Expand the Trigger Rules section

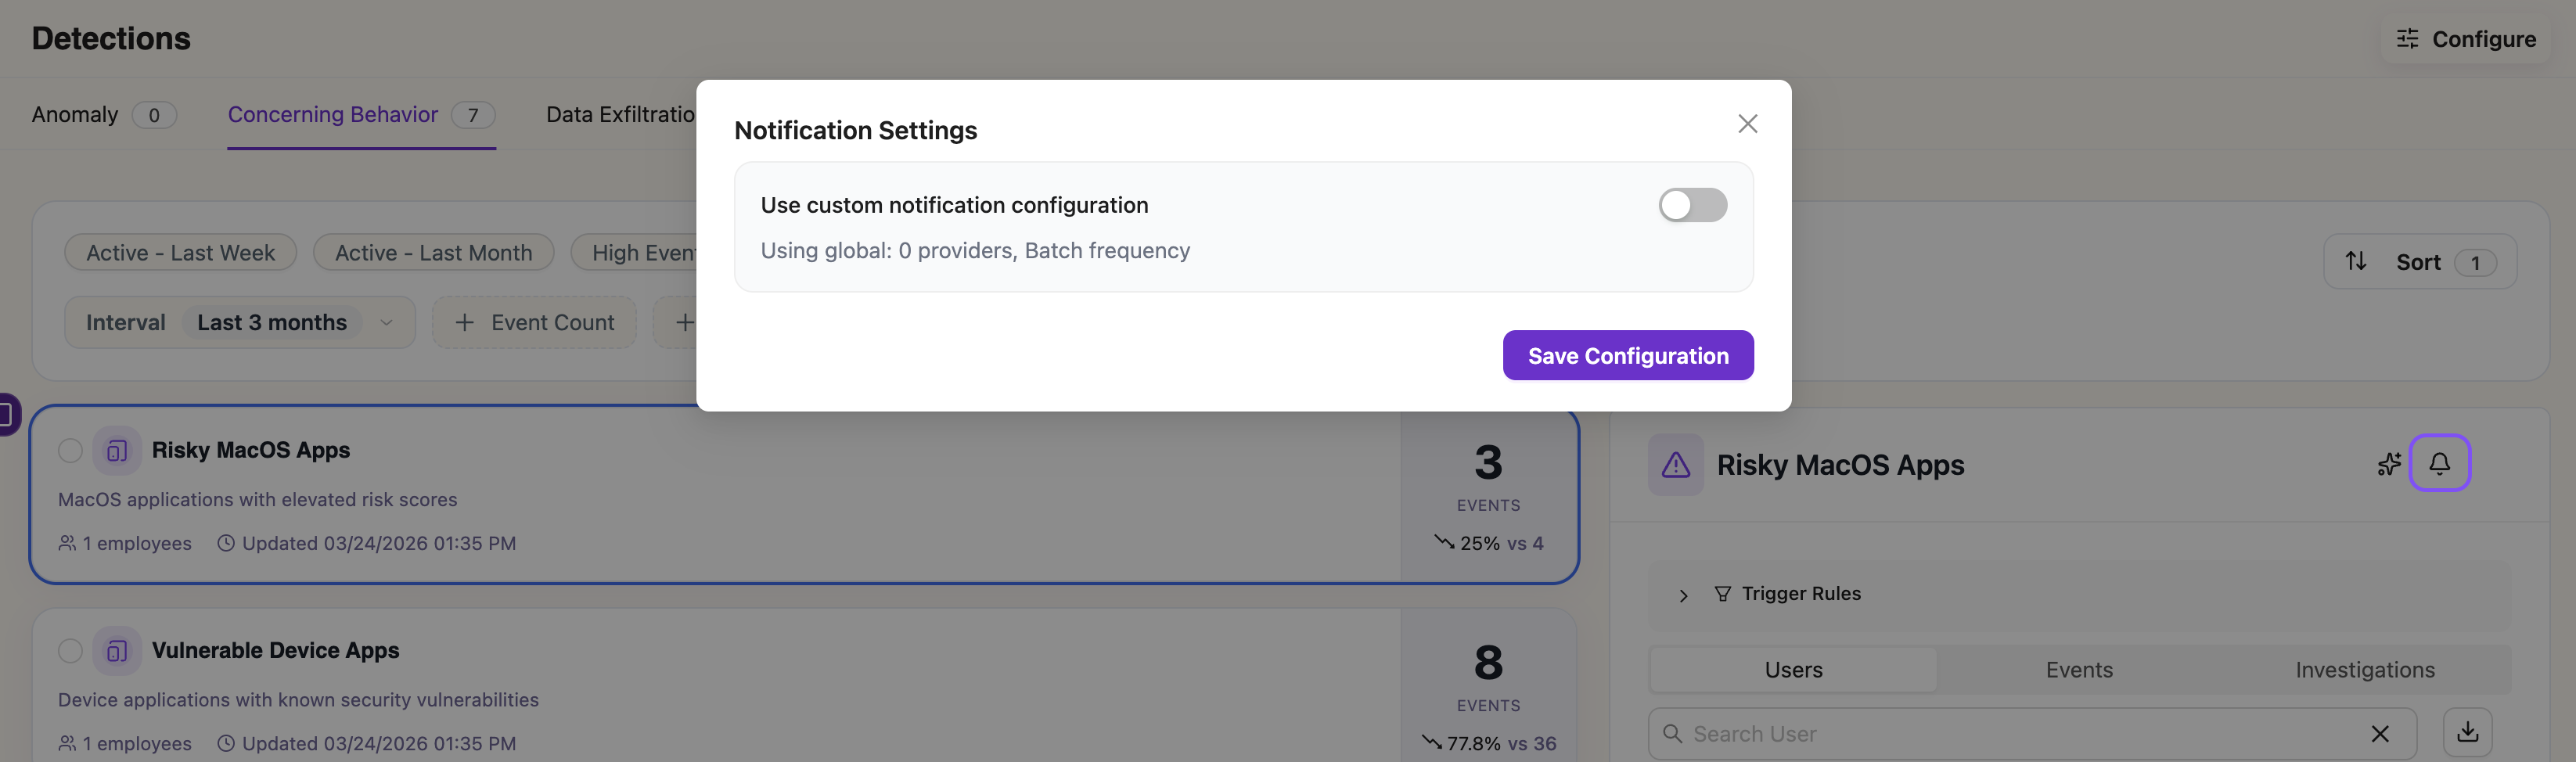click(1683, 595)
